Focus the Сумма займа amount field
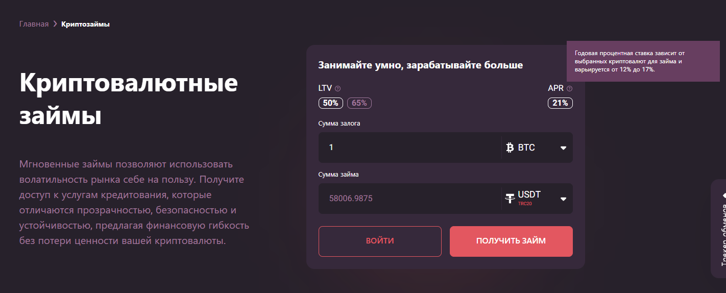726x293 pixels. coord(410,199)
